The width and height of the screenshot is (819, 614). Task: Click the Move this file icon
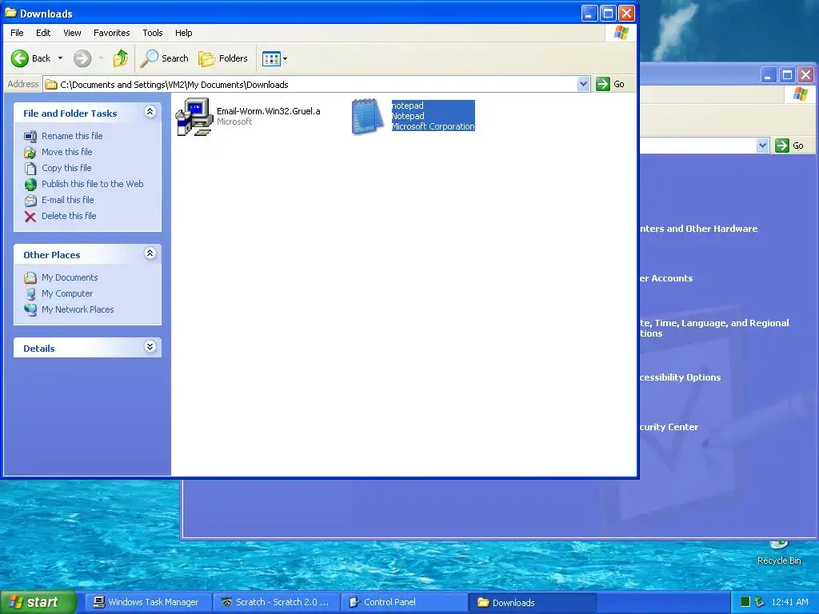point(30,153)
